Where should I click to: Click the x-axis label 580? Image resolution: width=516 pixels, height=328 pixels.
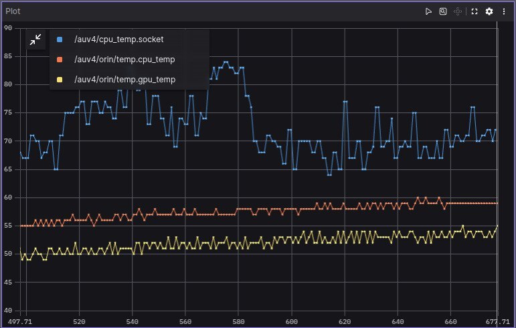pyautogui.click(x=238, y=322)
